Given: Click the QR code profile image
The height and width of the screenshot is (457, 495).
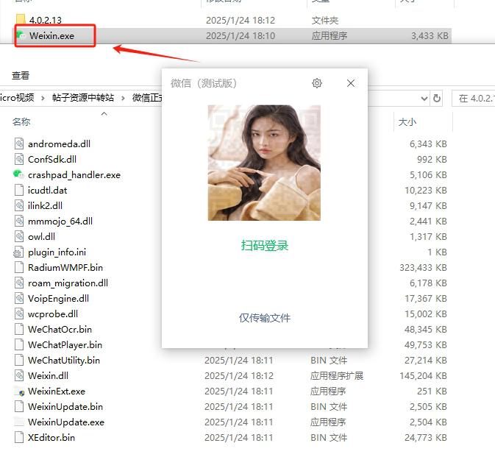Looking at the screenshot, I should [264, 163].
